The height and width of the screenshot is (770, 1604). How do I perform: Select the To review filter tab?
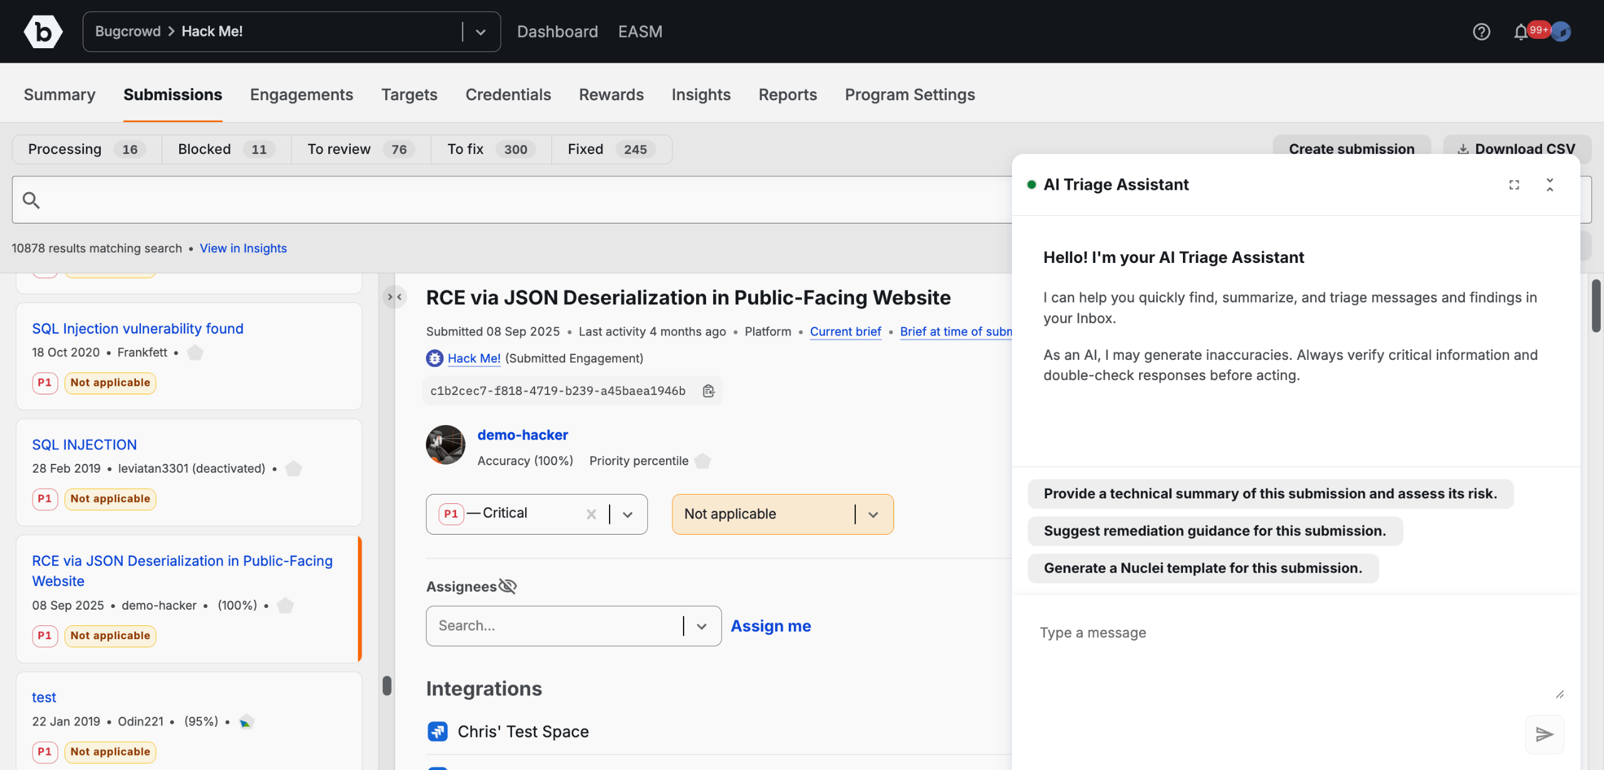pyautogui.click(x=360, y=149)
